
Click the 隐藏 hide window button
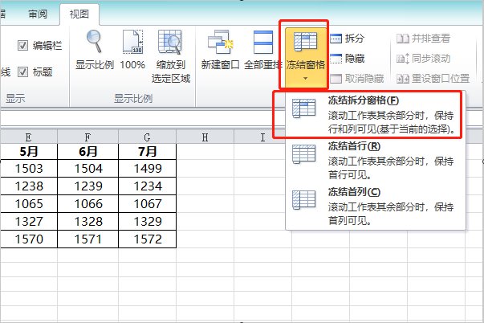(348, 58)
